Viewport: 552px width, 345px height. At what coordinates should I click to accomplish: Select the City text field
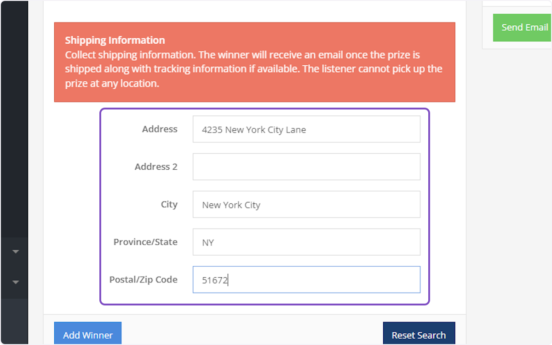[x=306, y=204]
